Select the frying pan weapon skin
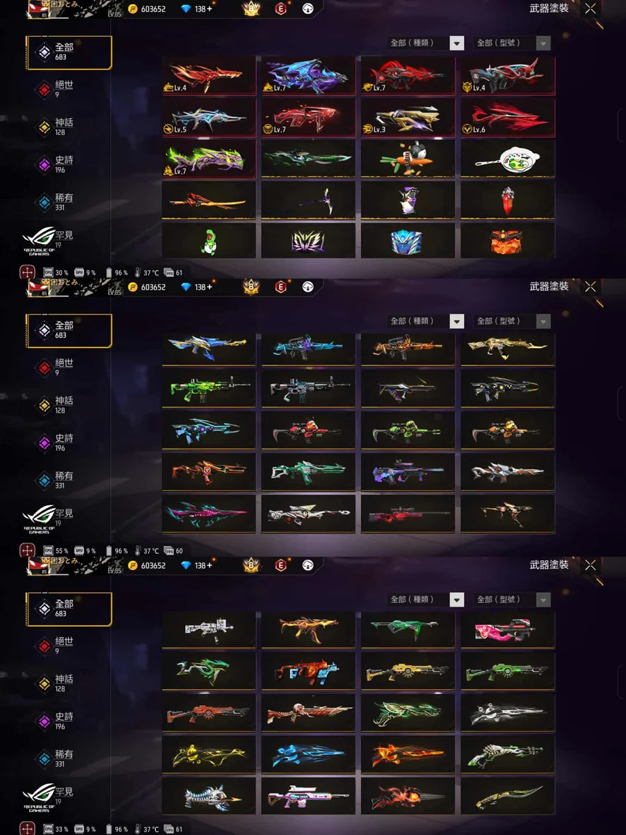The width and height of the screenshot is (626, 835). click(508, 159)
